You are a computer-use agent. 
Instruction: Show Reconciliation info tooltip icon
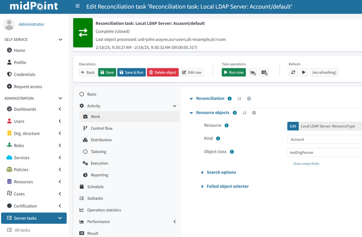tap(230, 98)
